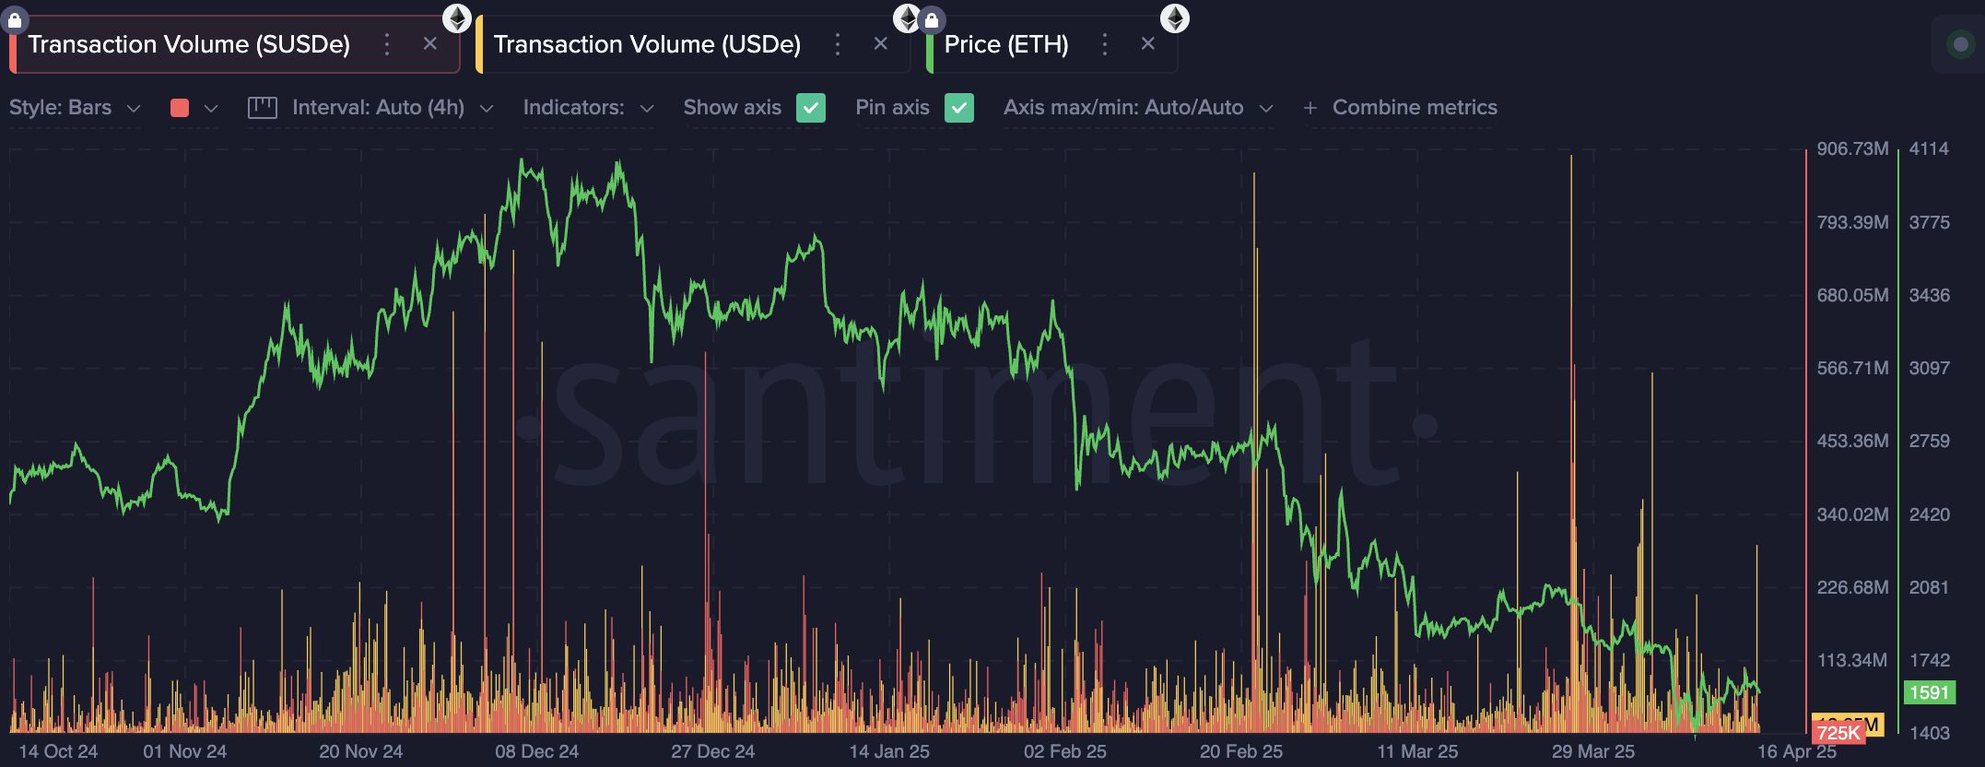Expand the Interval: Auto (4h) dropdown
The image size is (1985, 767).
[392, 108]
